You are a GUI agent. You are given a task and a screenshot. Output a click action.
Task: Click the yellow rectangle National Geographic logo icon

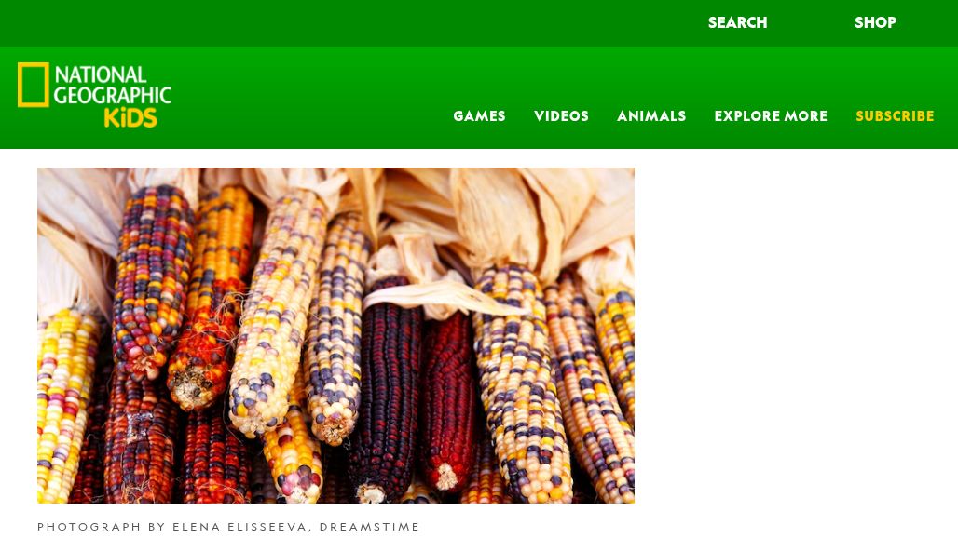coord(33,85)
